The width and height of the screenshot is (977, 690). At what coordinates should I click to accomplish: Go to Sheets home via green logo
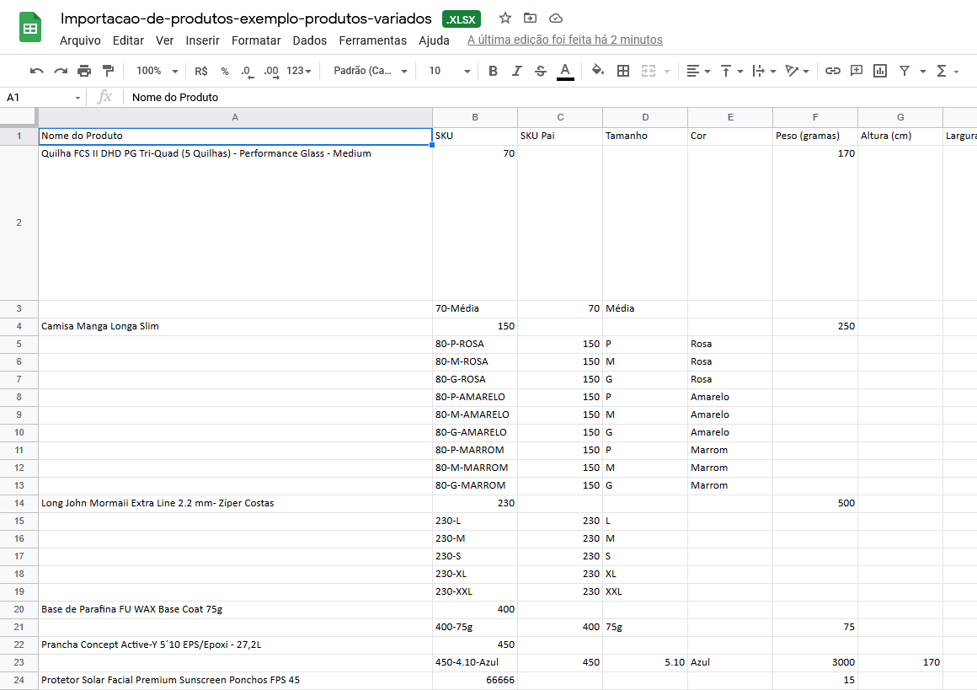[x=30, y=28]
